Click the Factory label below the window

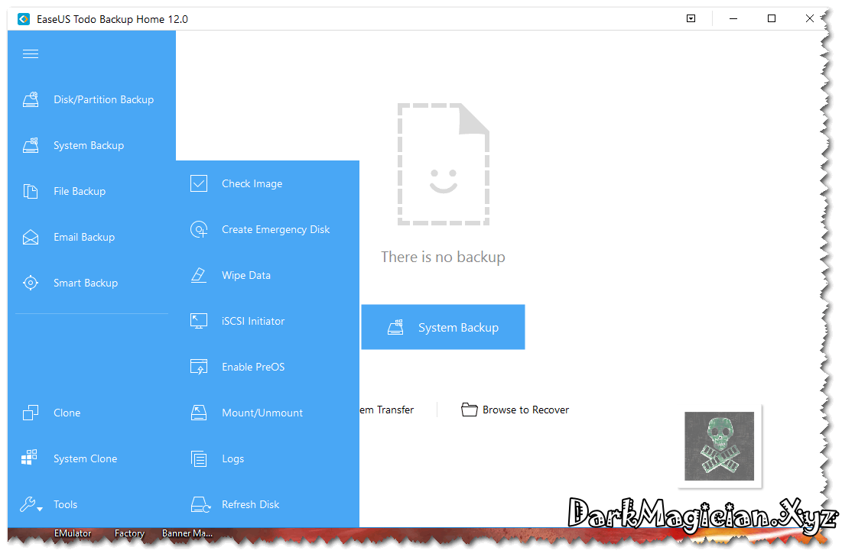point(129,533)
